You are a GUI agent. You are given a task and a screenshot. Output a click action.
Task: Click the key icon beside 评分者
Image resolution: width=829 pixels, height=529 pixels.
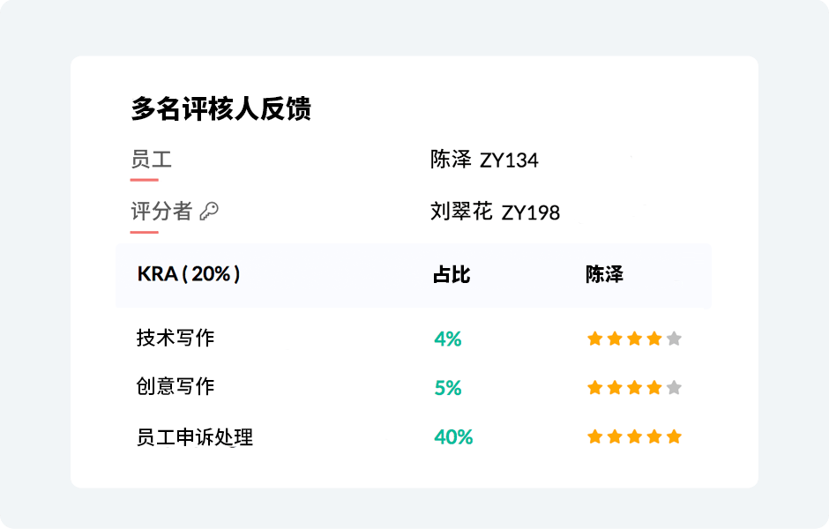coord(209,211)
